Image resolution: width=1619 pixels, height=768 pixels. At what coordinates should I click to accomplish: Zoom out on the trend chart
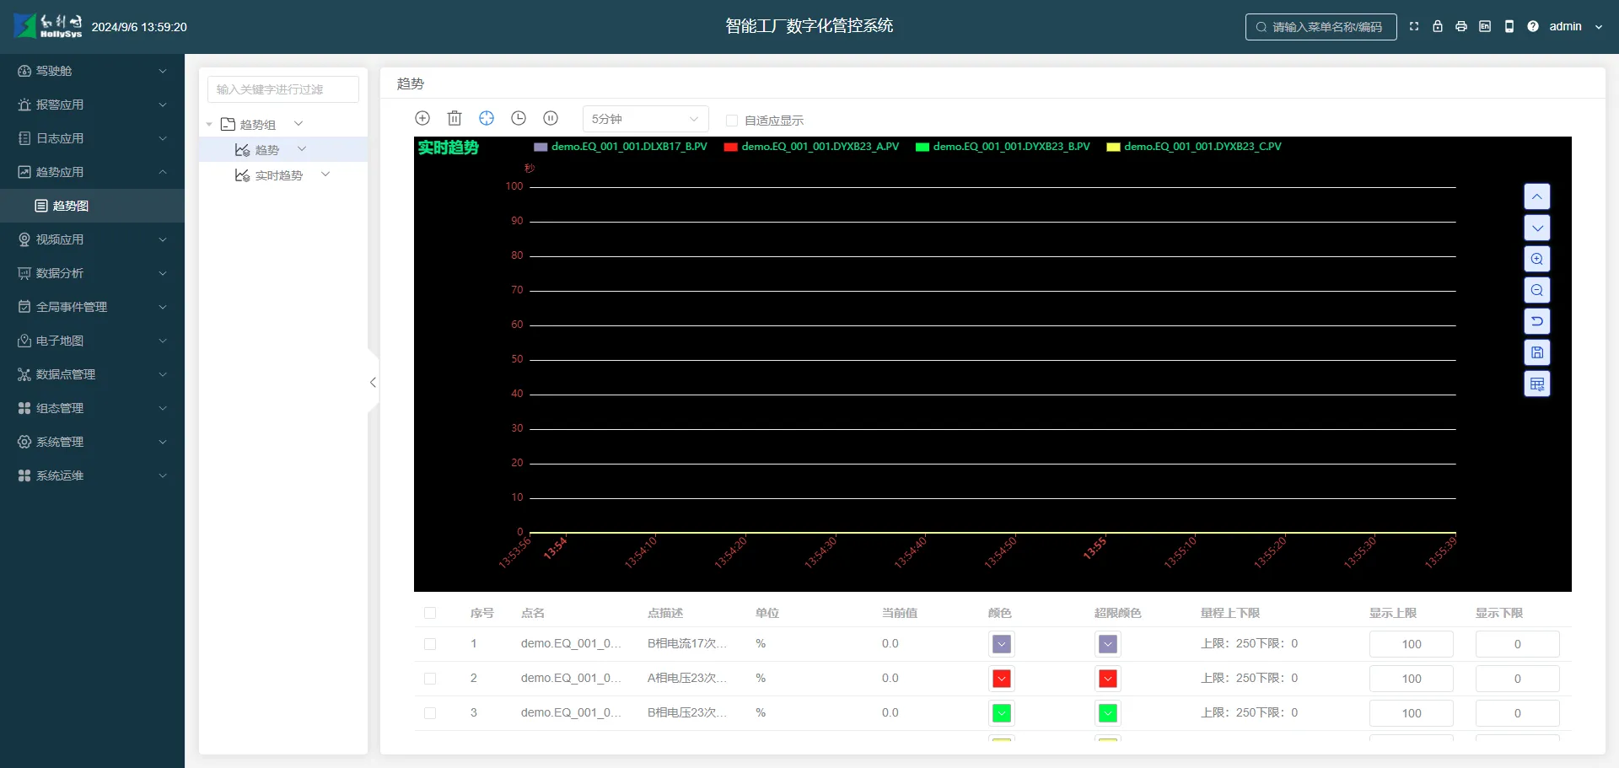click(x=1537, y=290)
